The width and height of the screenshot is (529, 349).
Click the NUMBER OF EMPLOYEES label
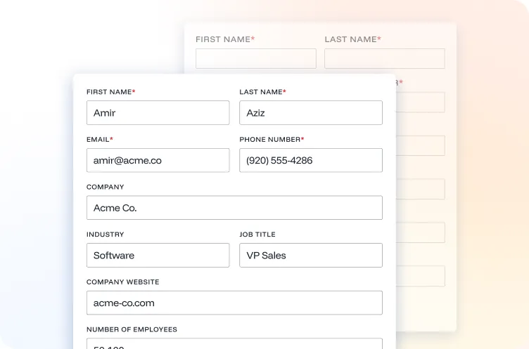(132, 329)
